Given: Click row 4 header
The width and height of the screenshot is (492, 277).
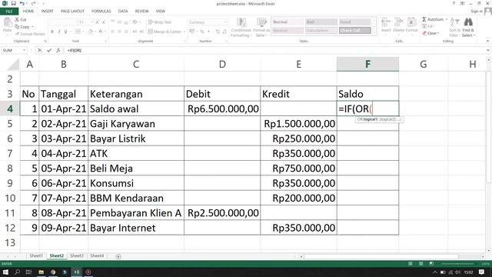Looking at the screenshot, I should coord(10,108).
